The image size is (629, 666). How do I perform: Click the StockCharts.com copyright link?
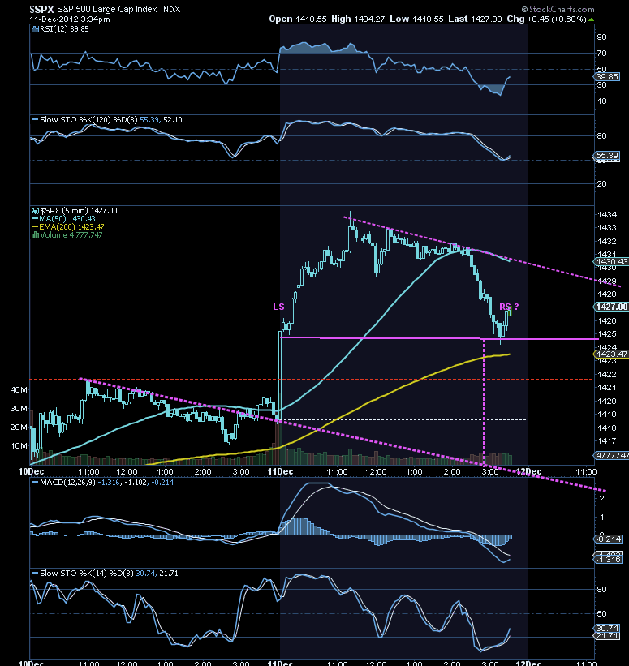point(558,9)
